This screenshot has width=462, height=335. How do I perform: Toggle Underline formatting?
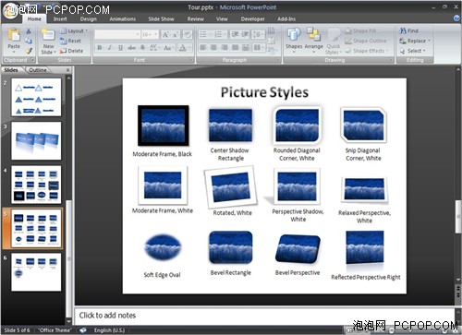[x=120, y=48]
